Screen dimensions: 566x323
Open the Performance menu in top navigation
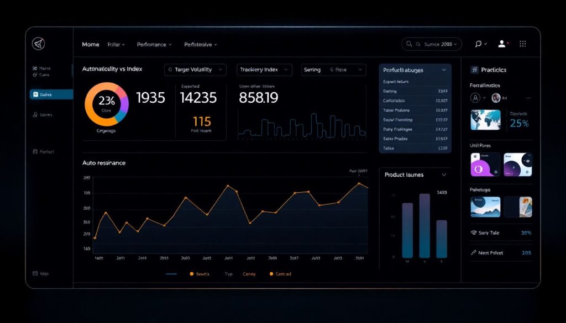(x=154, y=44)
